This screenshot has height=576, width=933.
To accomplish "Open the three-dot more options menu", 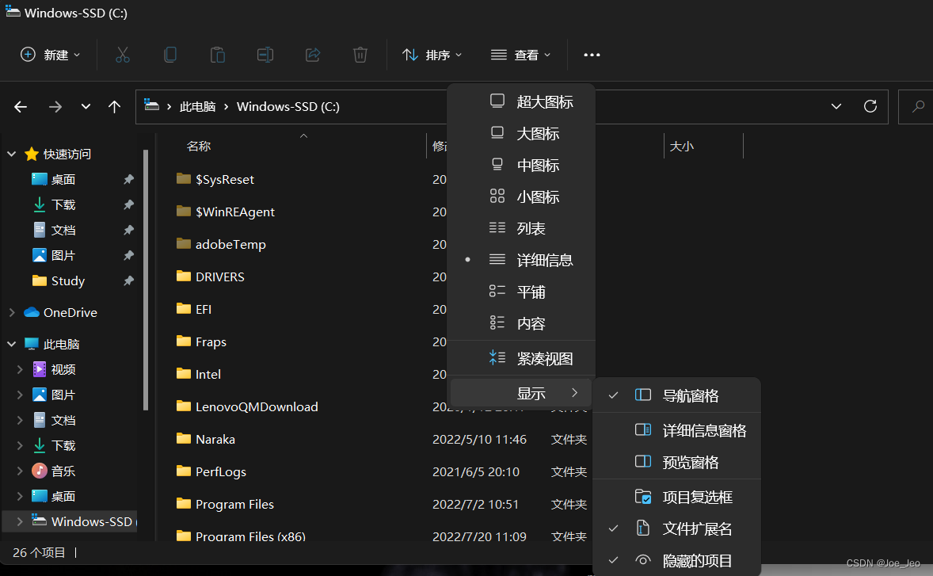I will (x=592, y=55).
